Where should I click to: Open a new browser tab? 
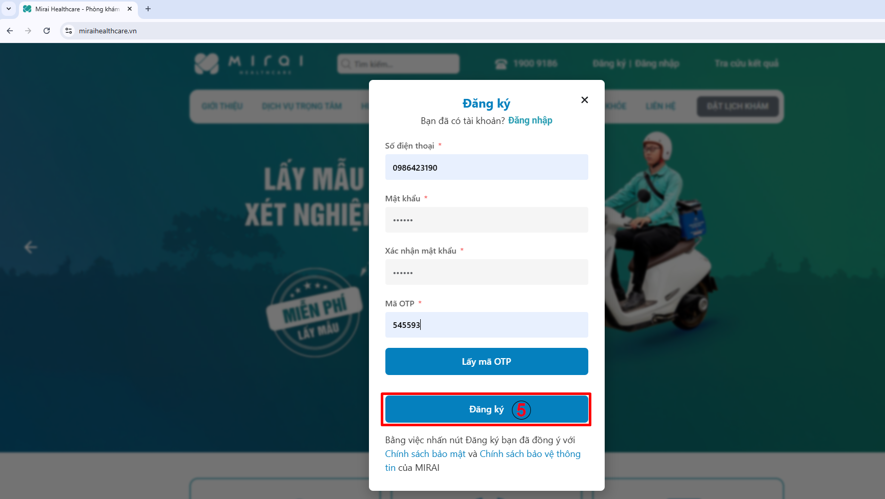click(x=148, y=9)
